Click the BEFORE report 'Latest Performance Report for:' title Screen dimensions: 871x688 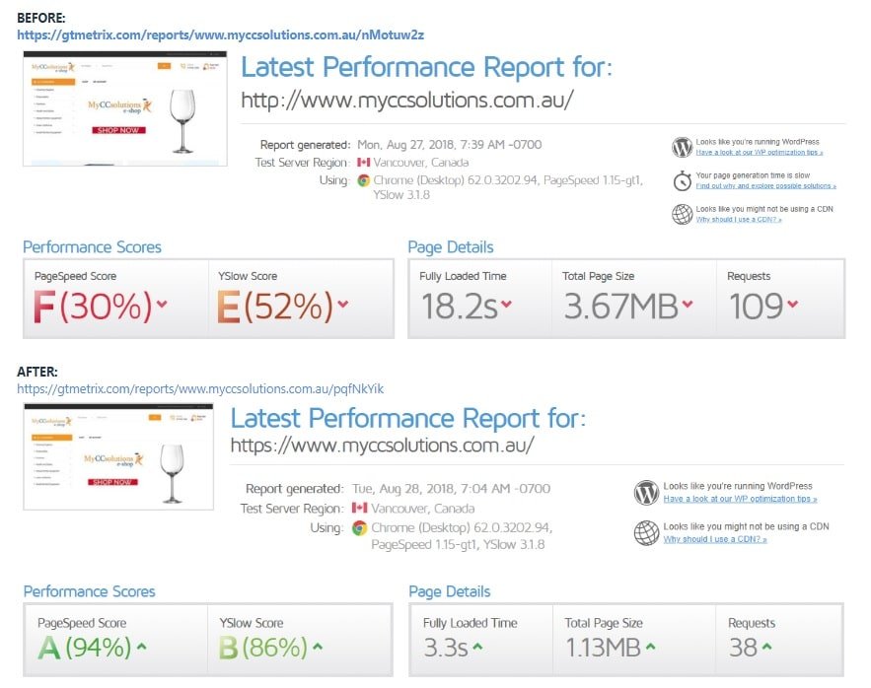click(426, 67)
